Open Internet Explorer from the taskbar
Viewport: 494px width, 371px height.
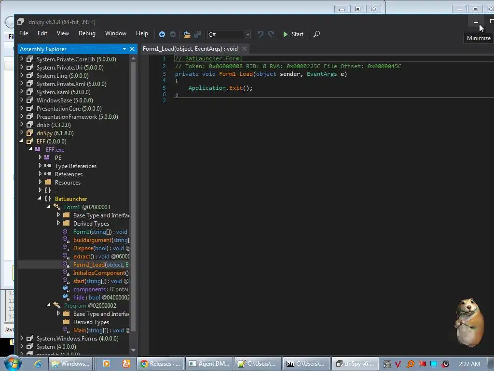pos(38,364)
